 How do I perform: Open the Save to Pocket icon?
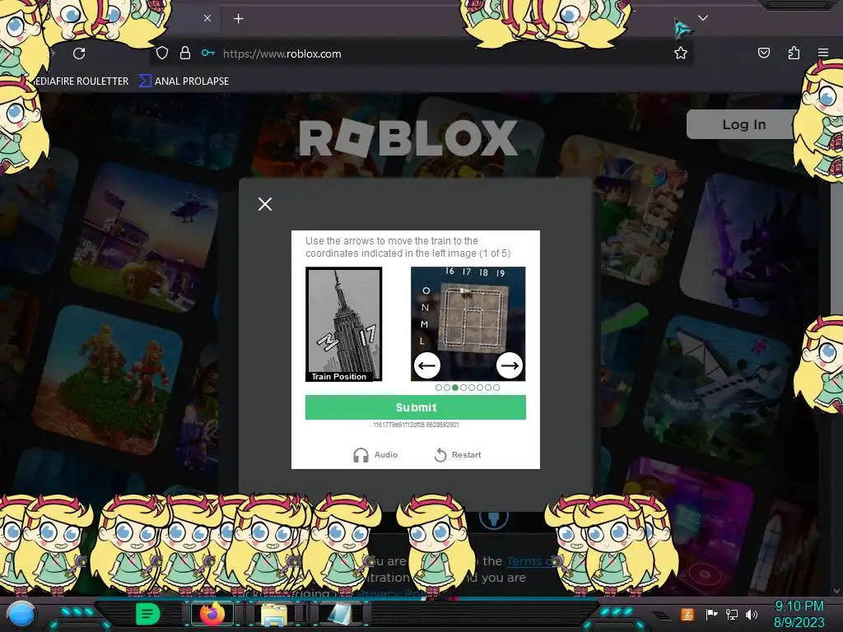[x=763, y=53]
